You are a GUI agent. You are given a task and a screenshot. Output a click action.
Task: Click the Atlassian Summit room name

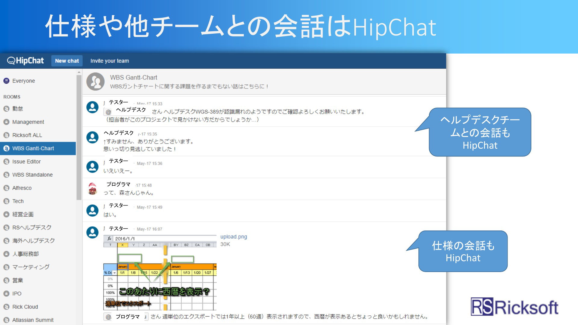tap(33, 320)
